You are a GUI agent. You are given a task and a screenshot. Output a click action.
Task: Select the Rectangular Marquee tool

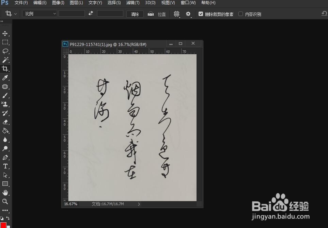[5, 42]
